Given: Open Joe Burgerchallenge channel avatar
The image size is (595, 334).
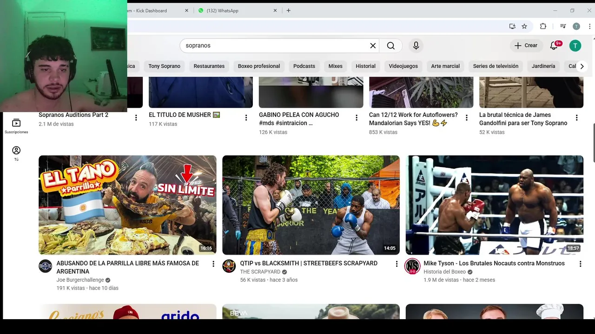Looking at the screenshot, I should [45, 266].
